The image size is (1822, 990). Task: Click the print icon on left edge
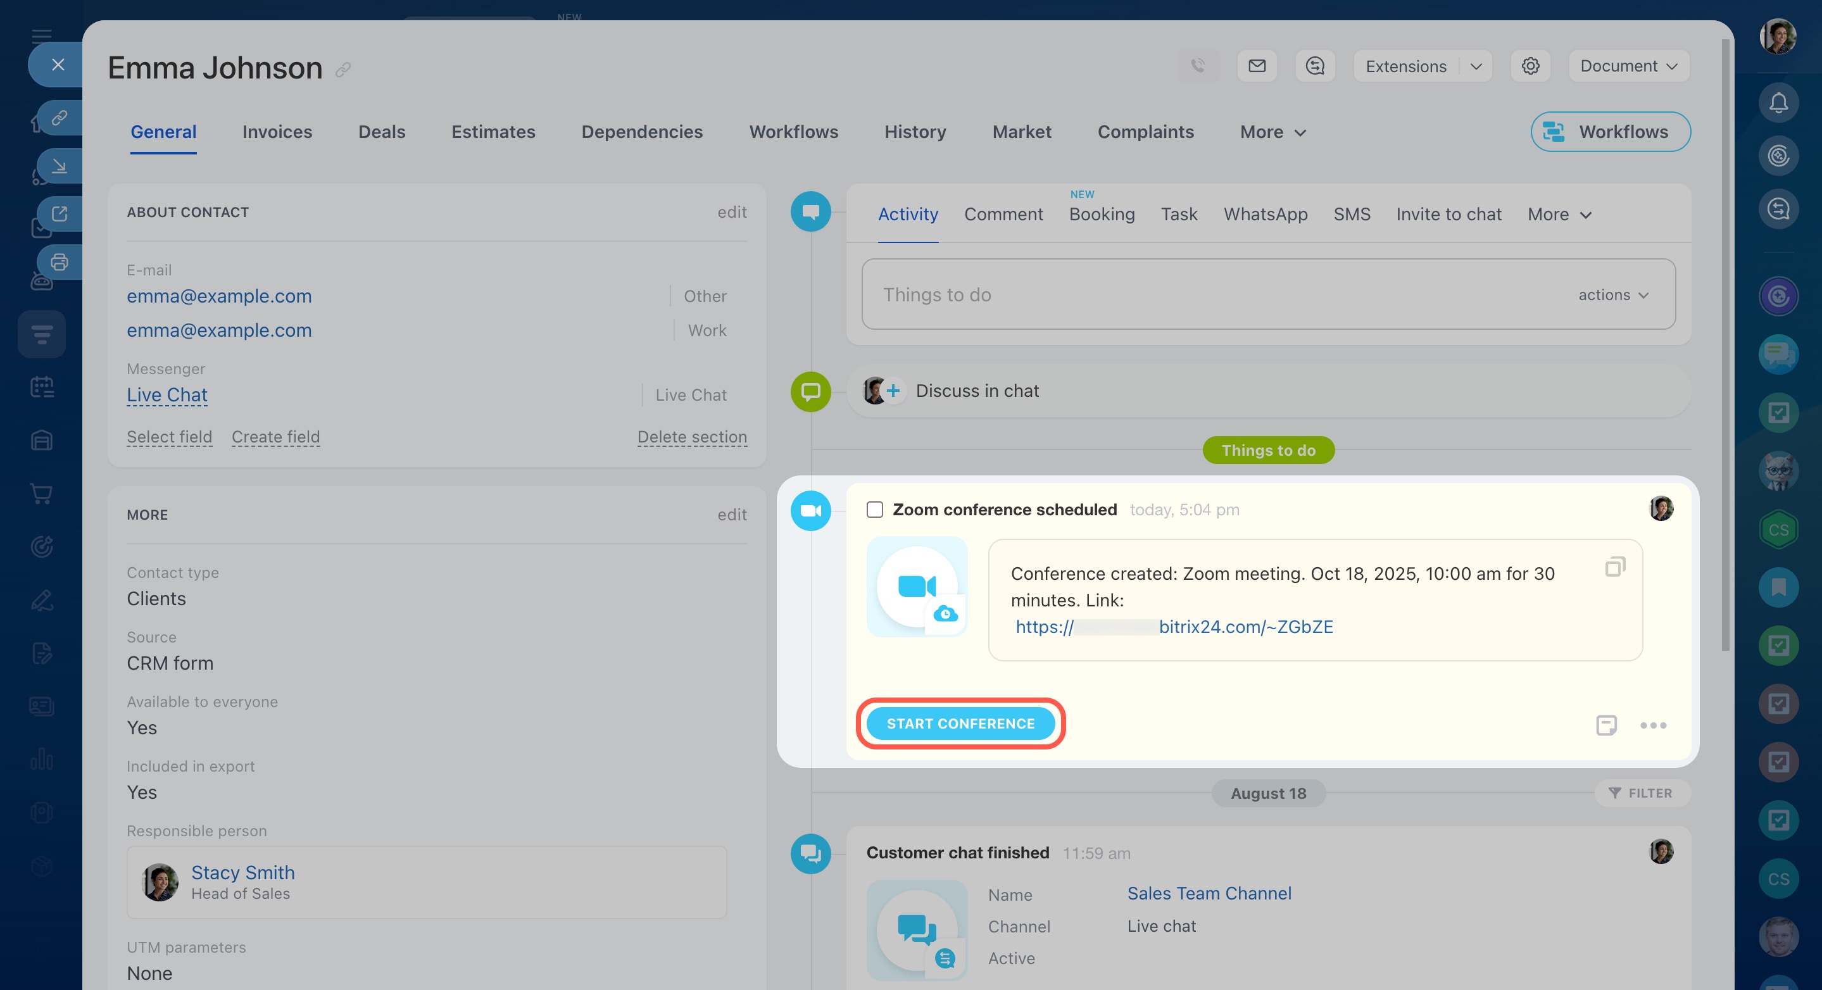[60, 262]
